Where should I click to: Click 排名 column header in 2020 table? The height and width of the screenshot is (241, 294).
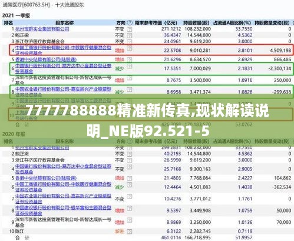coord(8,141)
